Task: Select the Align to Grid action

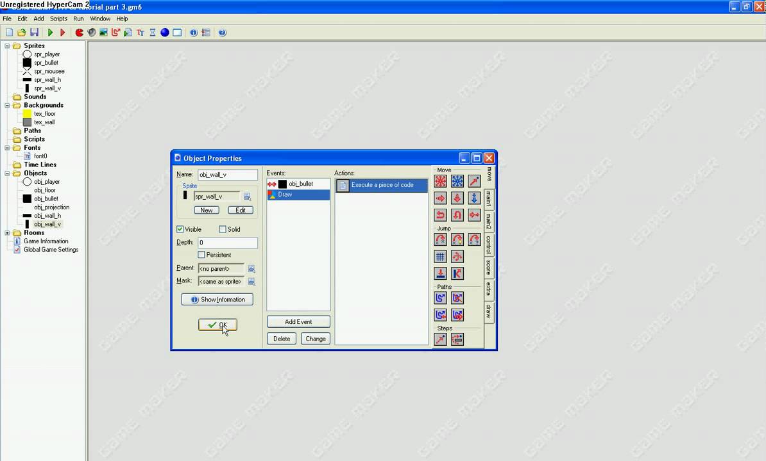Action: tap(441, 256)
